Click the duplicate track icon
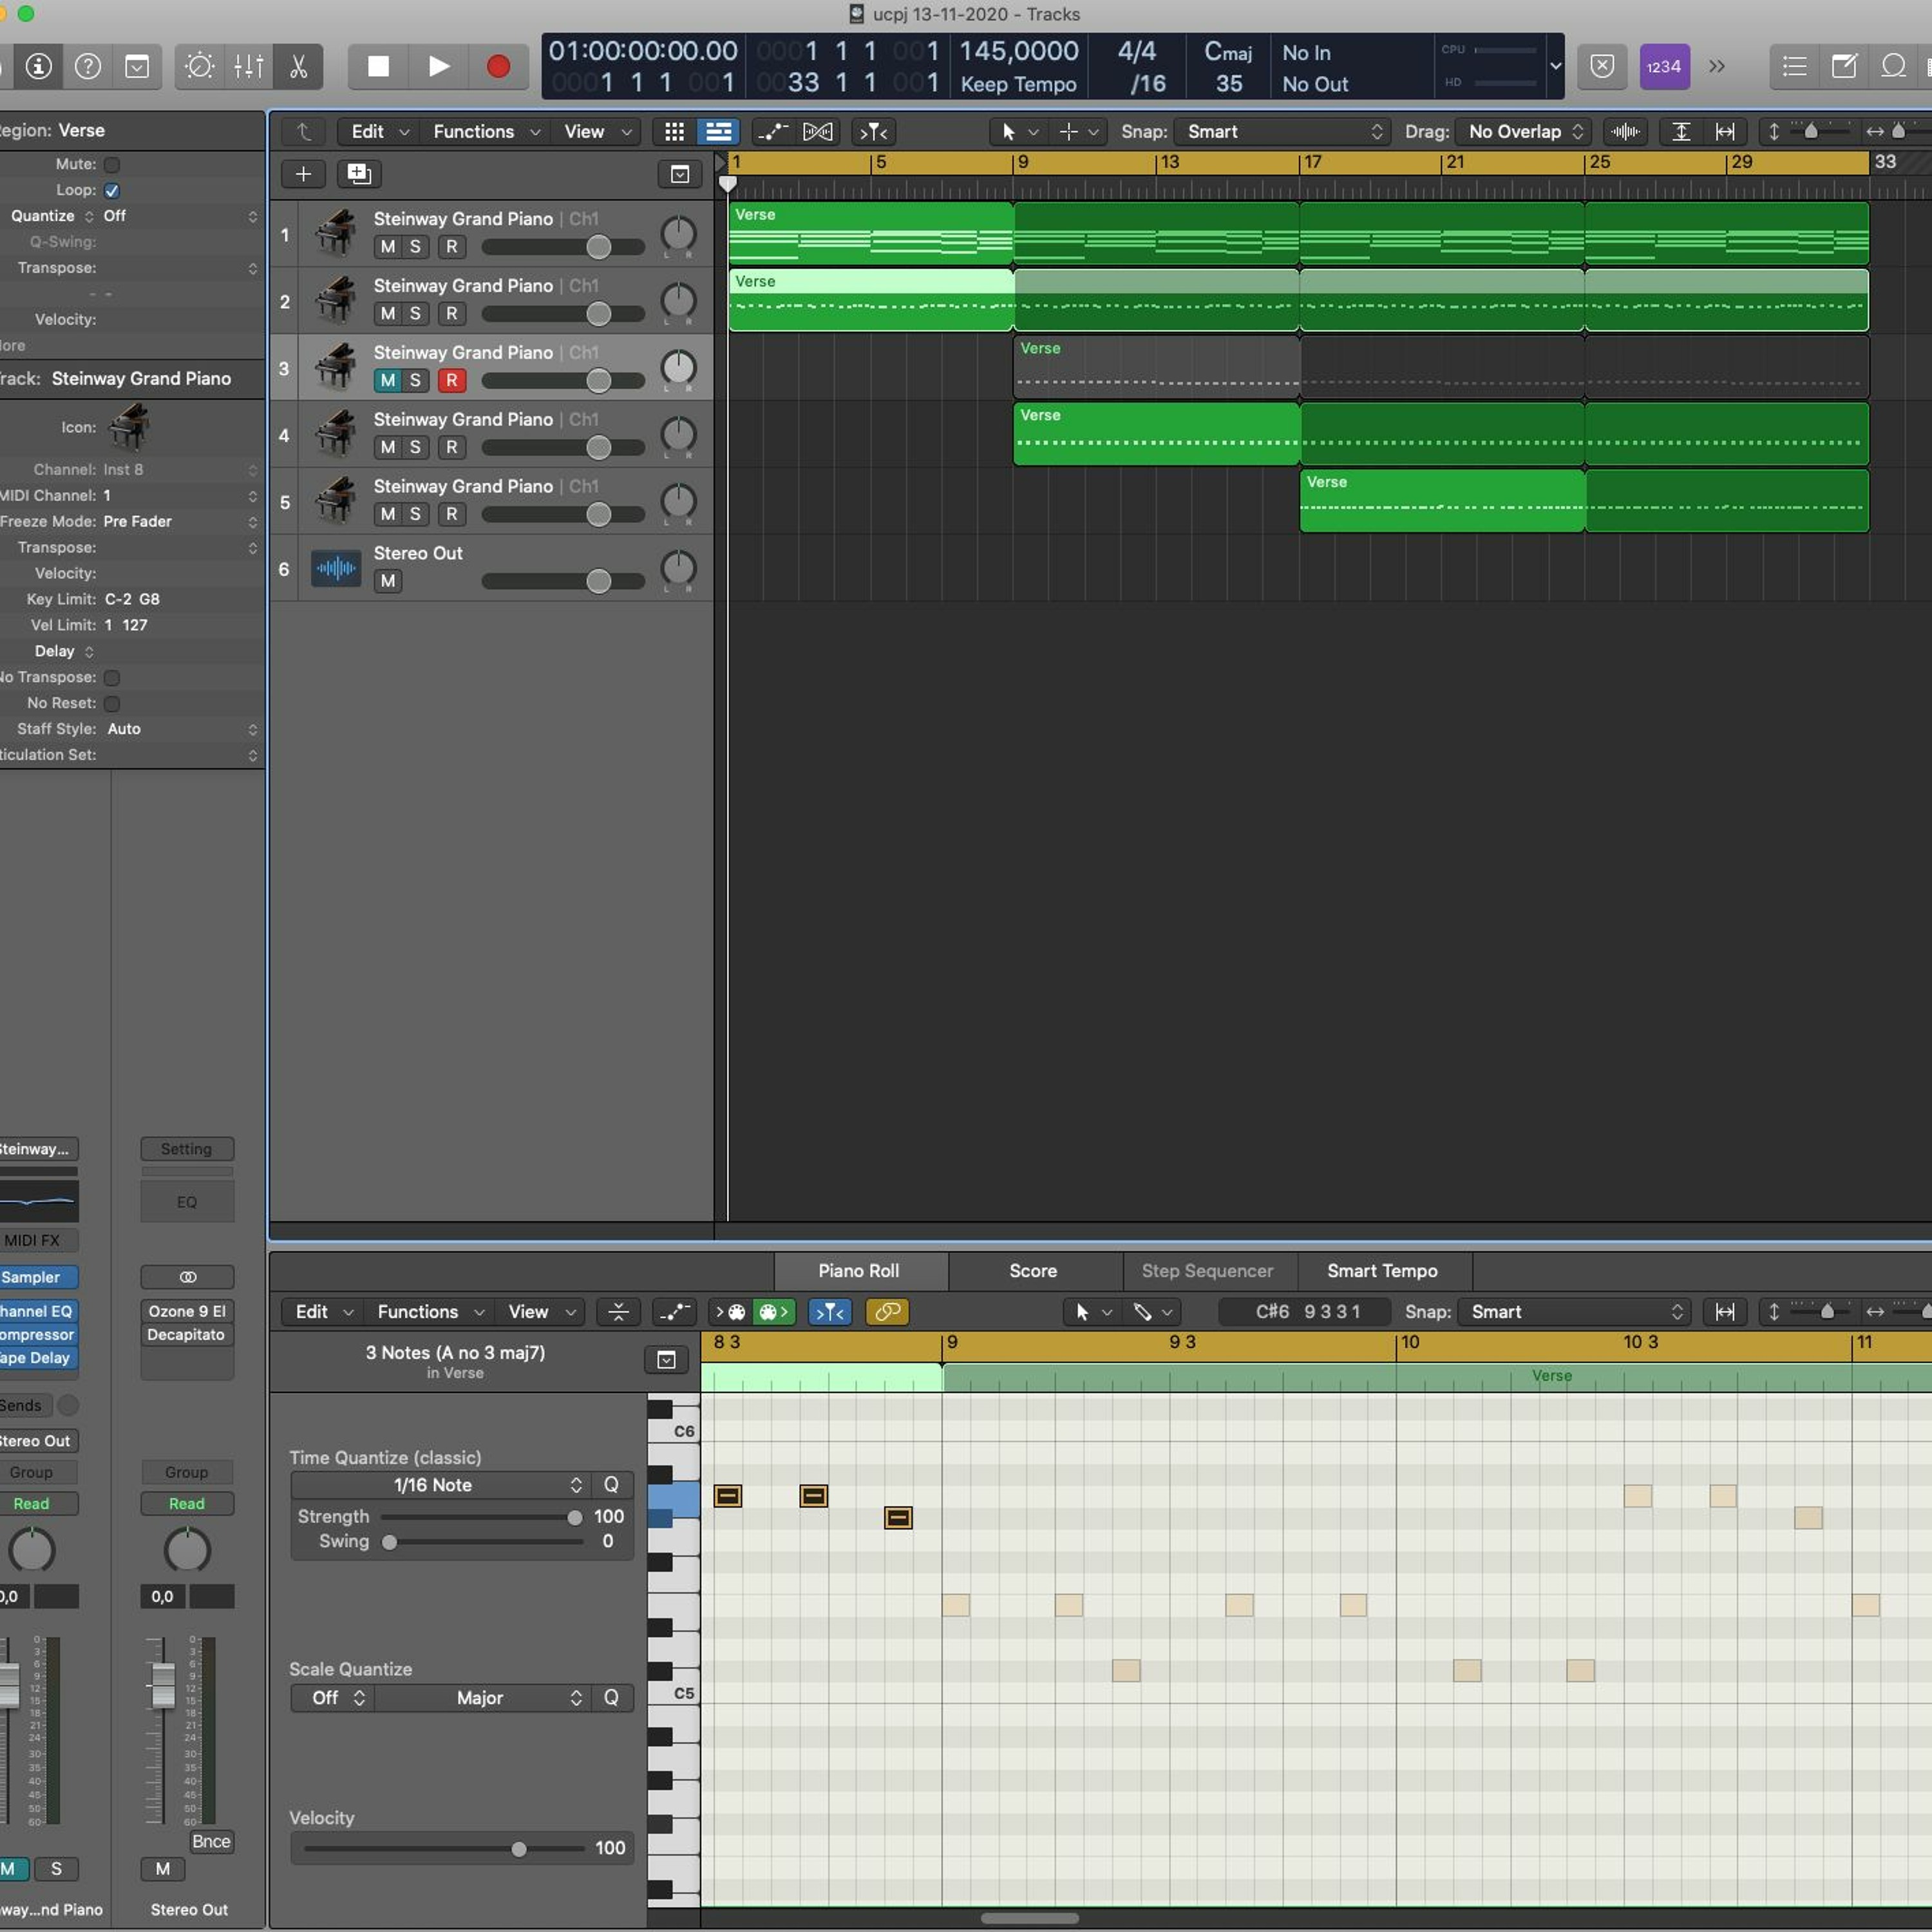The height and width of the screenshot is (1932, 1932). point(358,174)
